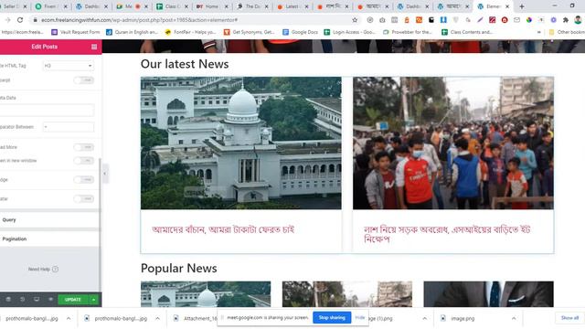Toggle the Open in new window switch
Image resolution: width=585 pixels, height=329 pixels.
click(83, 161)
